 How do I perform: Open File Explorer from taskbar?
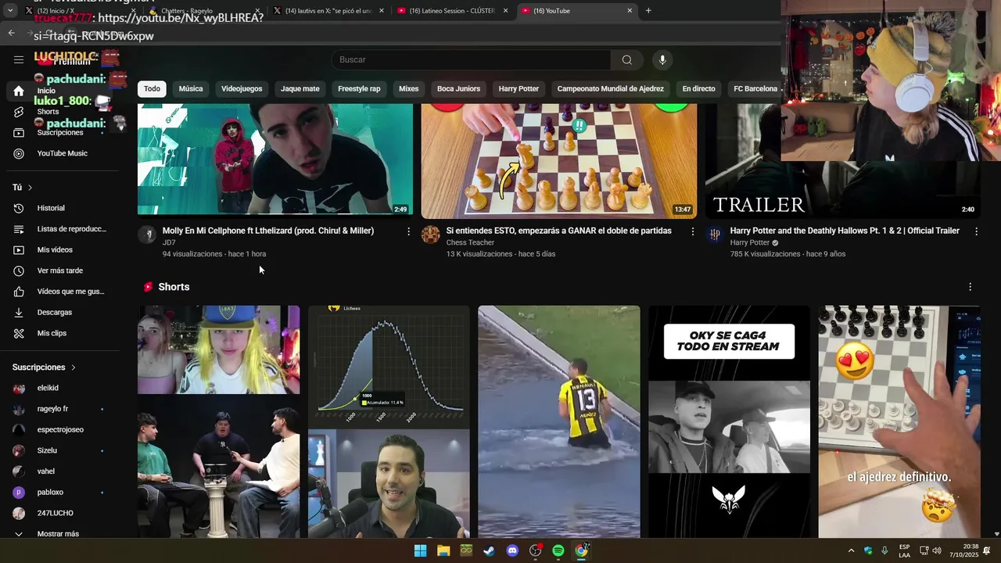pyautogui.click(x=443, y=550)
